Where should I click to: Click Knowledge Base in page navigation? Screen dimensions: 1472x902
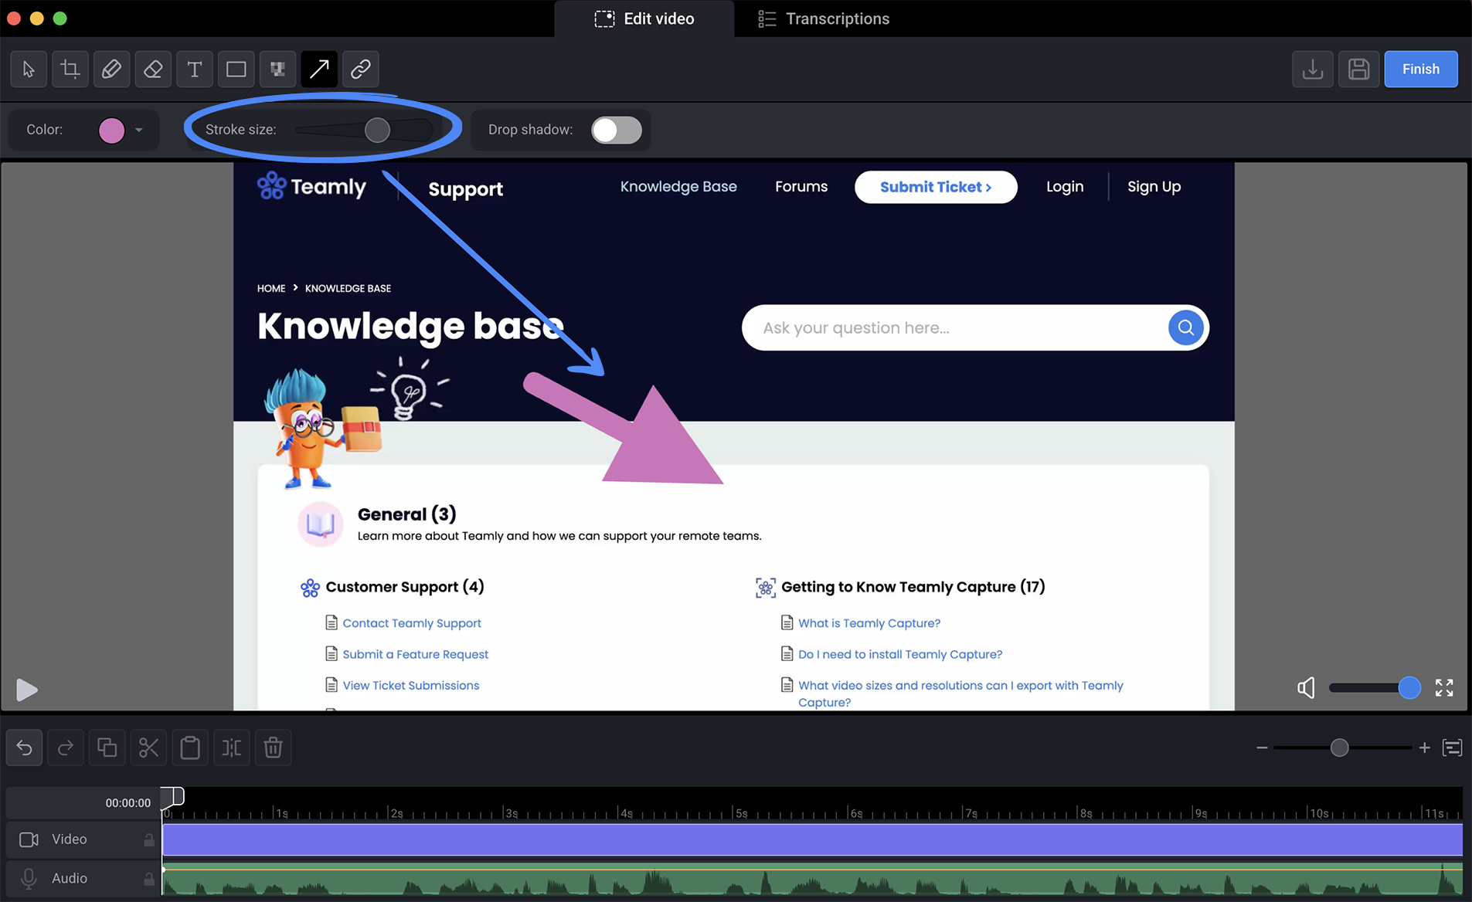tap(678, 187)
